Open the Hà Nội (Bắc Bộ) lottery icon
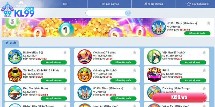The width and height of the screenshot is (215, 107). (x=15, y=57)
